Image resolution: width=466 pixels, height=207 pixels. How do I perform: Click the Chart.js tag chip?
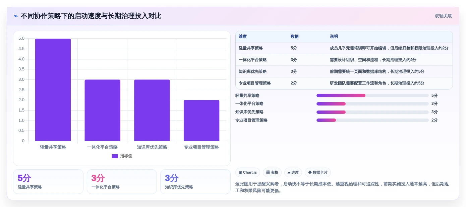248,173
